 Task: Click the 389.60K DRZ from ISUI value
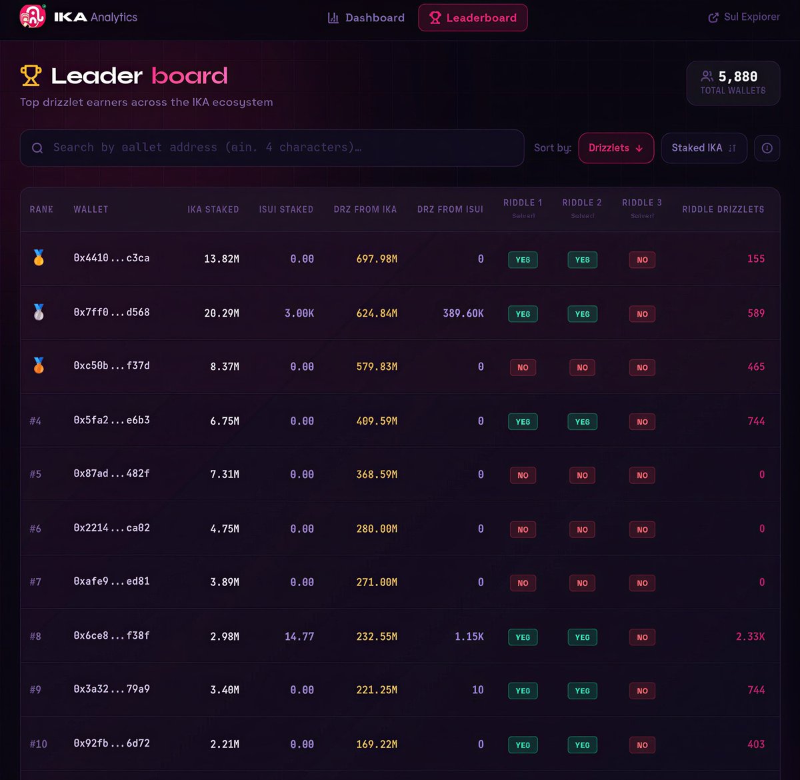click(463, 313)
